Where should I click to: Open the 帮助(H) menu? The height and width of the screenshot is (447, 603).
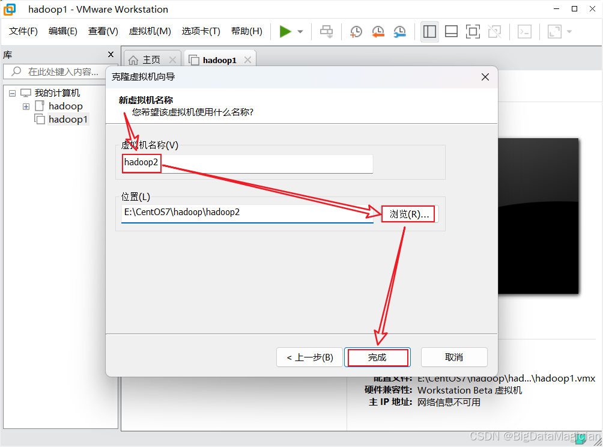[246, 31]
